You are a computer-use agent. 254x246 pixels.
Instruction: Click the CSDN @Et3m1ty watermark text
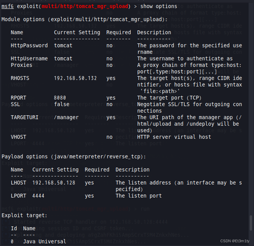[x=235, y=241]
